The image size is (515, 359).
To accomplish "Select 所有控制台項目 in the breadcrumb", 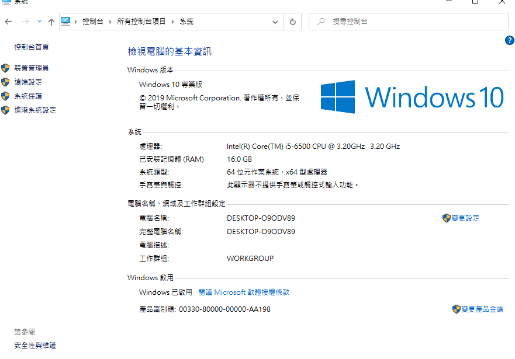I will coord(141,22).
